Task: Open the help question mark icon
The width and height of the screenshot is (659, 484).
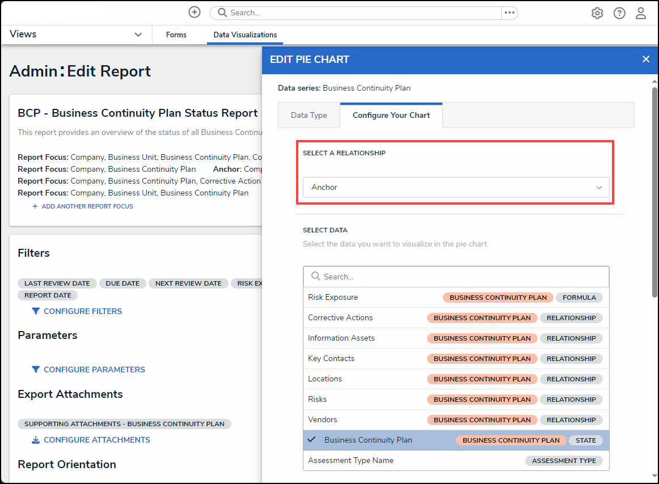Action: pos(619,13)
